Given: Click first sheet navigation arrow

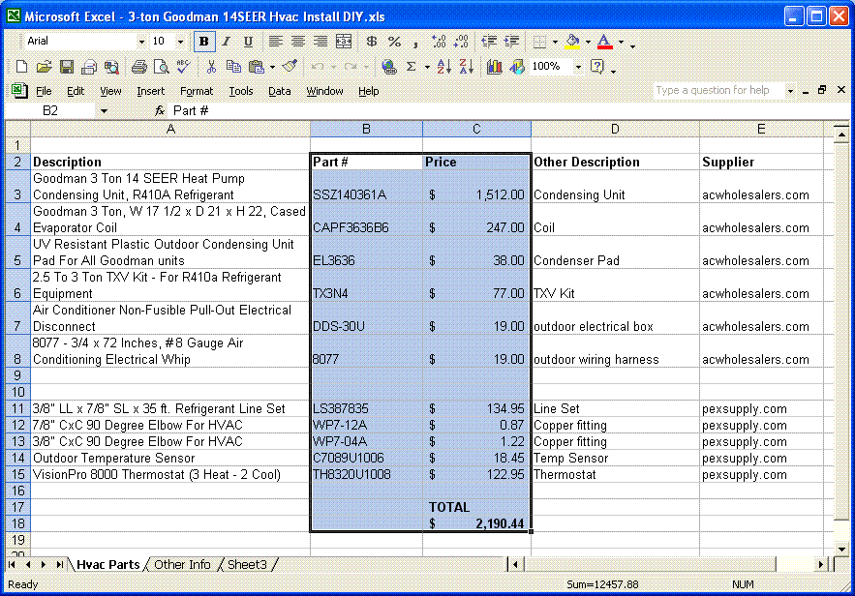Looking at the screenshot, I should point(12,565).
